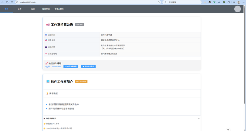Image resolution: width=246 pixels, height=131 pixels.
Task: Open the 首页 navigation tab
Action: [x=6, y=9]
